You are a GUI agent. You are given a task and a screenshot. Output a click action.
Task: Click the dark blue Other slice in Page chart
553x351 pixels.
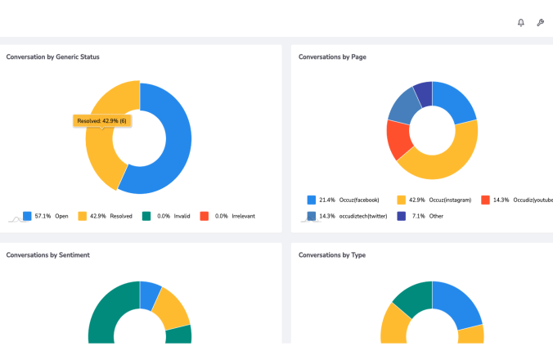point(424,92)
